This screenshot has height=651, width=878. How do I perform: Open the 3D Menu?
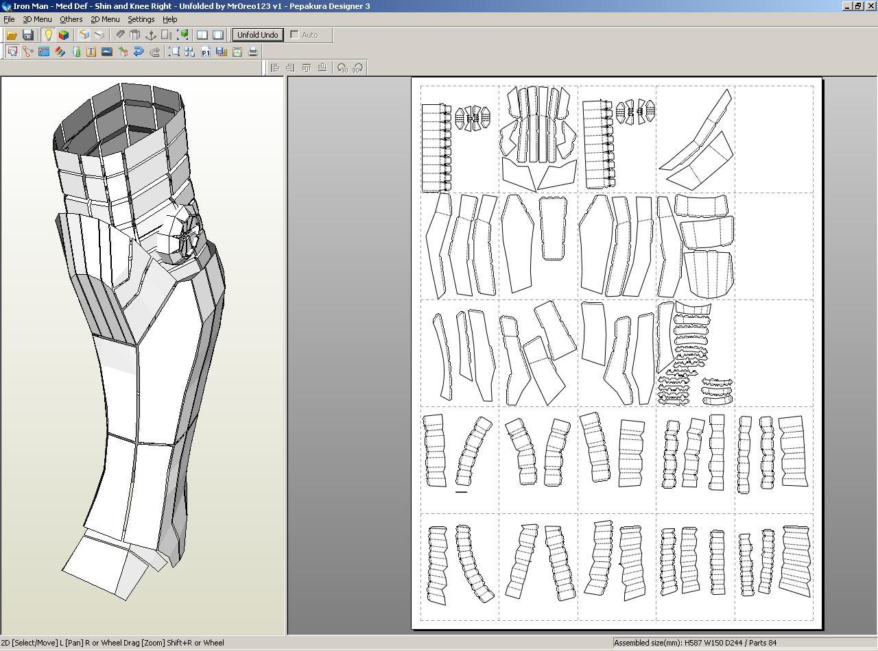click(x=37, y=19)
